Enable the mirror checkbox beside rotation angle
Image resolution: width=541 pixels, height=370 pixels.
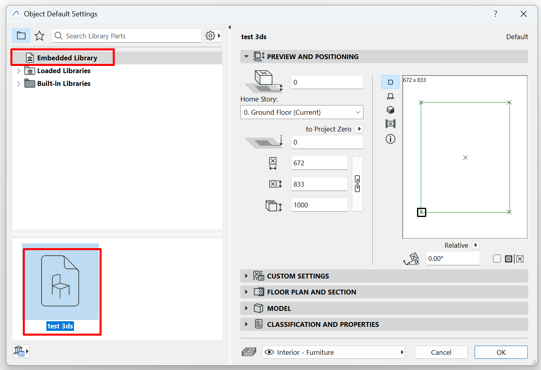(x=497, y=259)
